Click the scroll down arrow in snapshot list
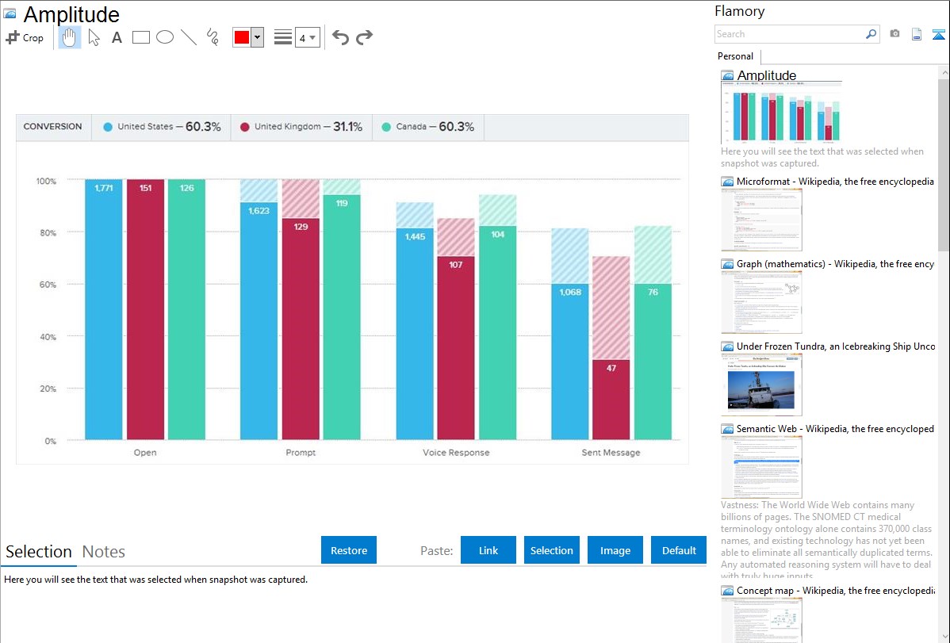This screenshot has height=643, width=950. tap(944, 637)
